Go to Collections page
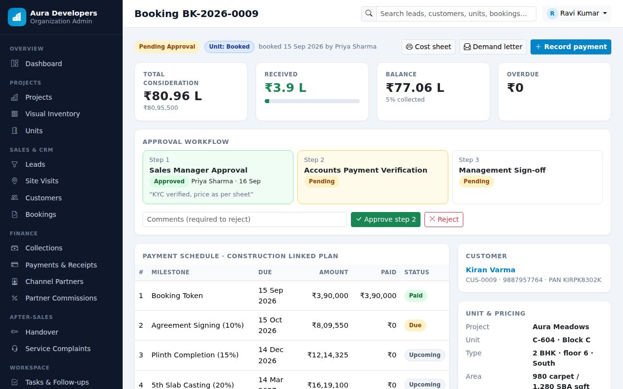The height and width of the screenshot is (389, 623). [61, 248]
